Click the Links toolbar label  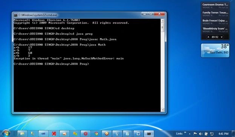tap(179, 134)
